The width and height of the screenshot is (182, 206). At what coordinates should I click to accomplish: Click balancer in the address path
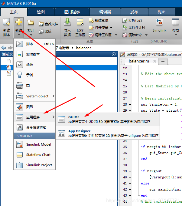coord(83,48)
